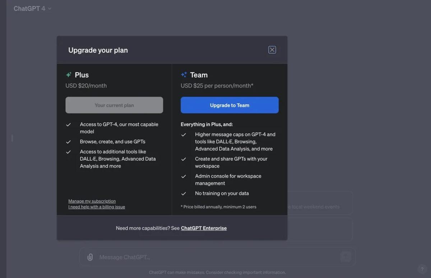Close the Upgrade your plan dialog
Image resolution: width=431 pixels, height=278 pixels.
272,50
